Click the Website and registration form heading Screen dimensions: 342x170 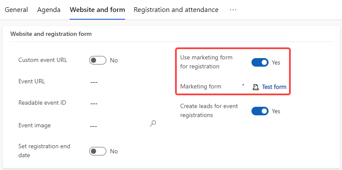[51, 34]
